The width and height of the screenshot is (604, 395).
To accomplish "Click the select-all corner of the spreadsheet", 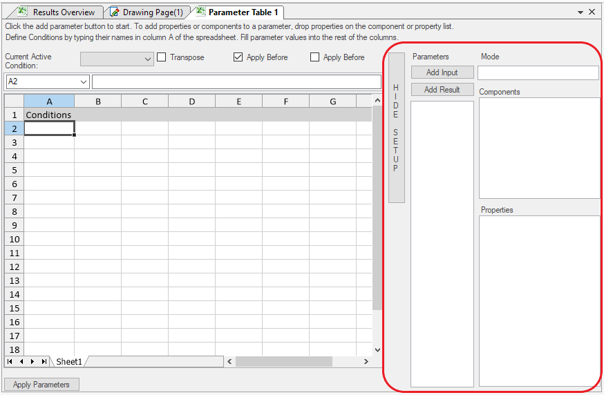I will pyautogui.click(x=14, y=102).
